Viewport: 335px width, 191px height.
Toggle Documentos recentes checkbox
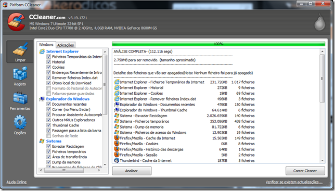coord(49,104)
